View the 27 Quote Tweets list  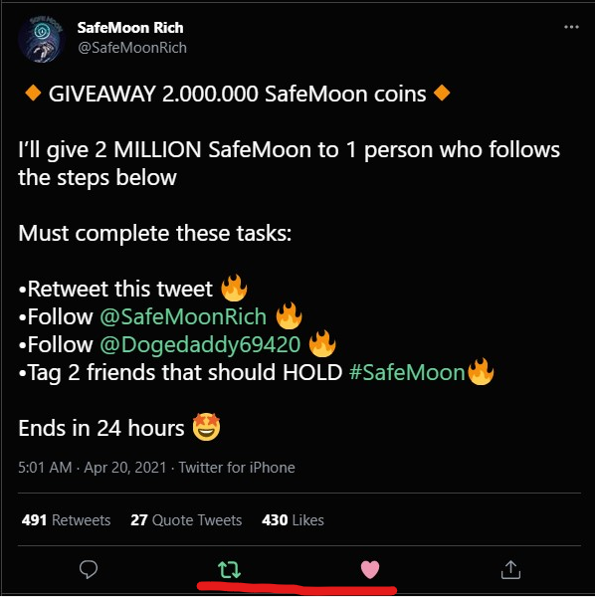point(186,520)
